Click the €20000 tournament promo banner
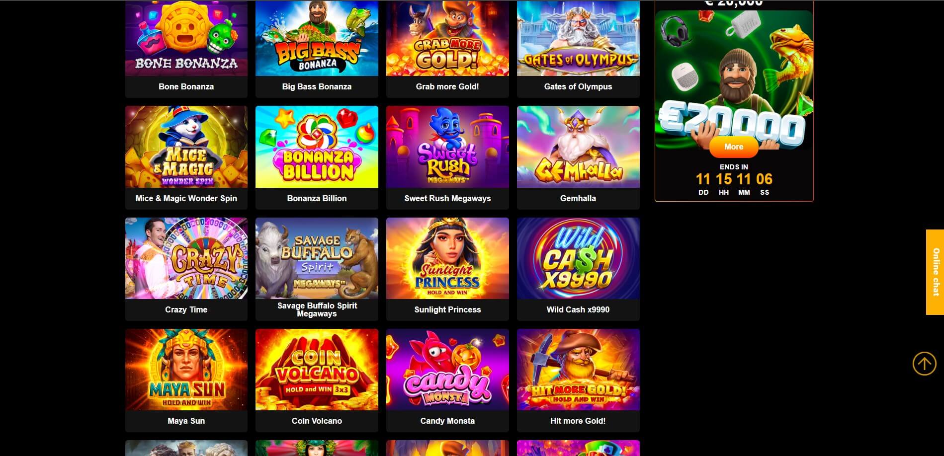The height and width of the screenshot is (456, 944). coord(734,79)
